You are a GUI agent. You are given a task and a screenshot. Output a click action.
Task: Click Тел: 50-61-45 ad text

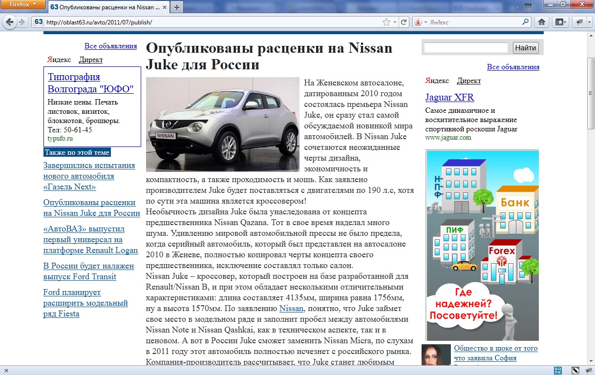(x=70, y=130)
